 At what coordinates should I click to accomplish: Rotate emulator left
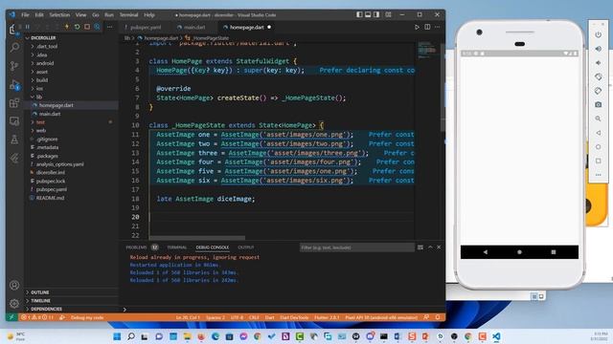[598, 76]
